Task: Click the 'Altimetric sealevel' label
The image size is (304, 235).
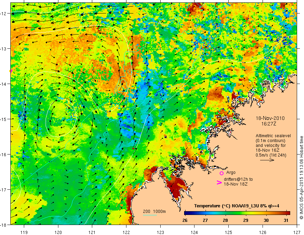Action: pyautogui.click(x=273, y=136)
